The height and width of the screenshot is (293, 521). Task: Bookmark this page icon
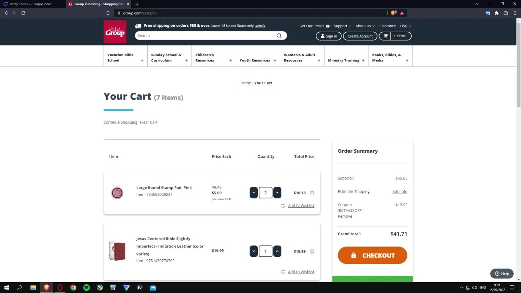[x=108, y=13]
